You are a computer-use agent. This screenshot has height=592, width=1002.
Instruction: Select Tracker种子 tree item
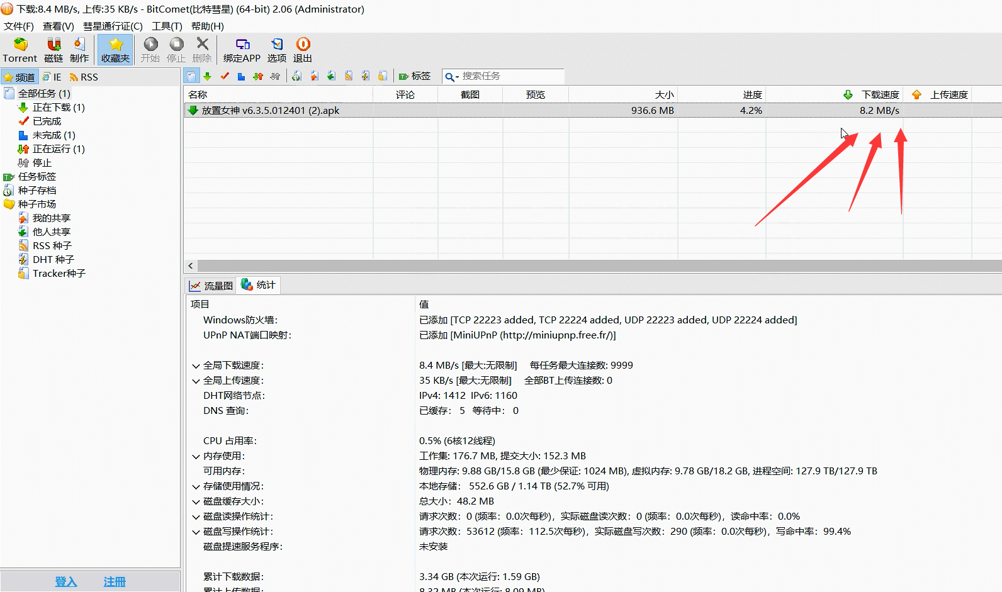coord(59,274)
